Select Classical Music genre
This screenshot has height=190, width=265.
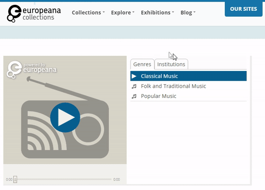click(188, 76)
